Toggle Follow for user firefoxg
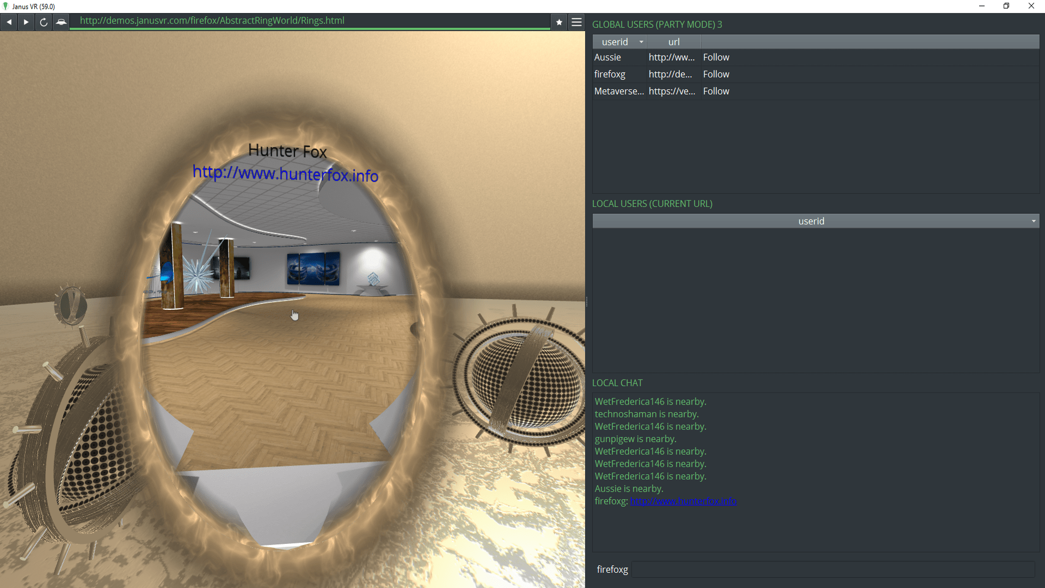 [x=716, y=74]
